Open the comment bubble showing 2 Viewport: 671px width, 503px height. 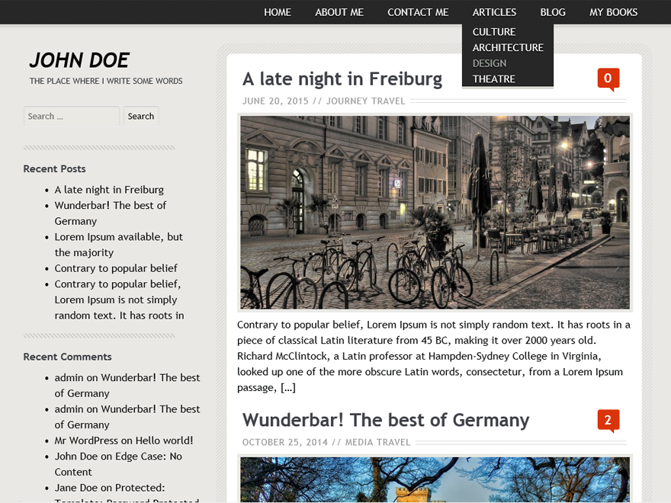pyautogui.click(x=608, y=421)
